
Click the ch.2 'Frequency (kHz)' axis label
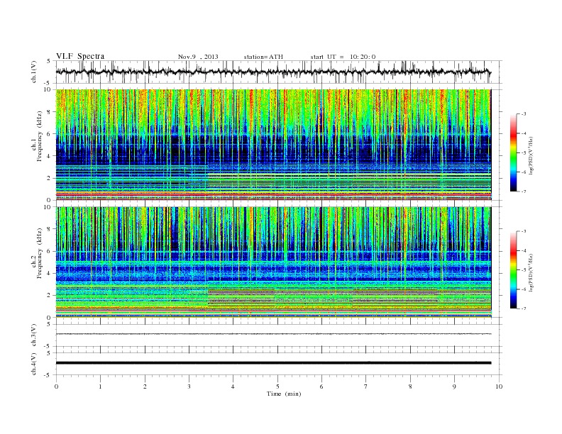[40, 253]
